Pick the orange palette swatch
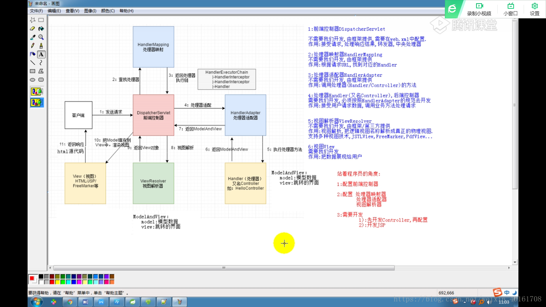The image size is (546, 307). pos(112,282)
